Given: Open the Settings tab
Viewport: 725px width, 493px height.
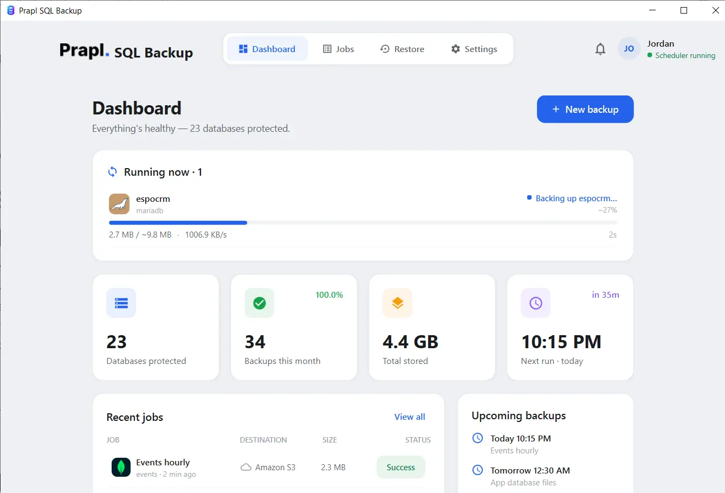Looking at the screenshot, I should point(474,49).
